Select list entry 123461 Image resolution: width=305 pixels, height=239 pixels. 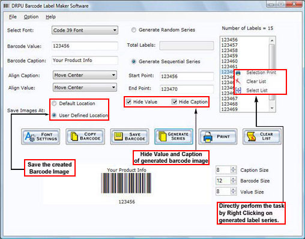point(229,67)
